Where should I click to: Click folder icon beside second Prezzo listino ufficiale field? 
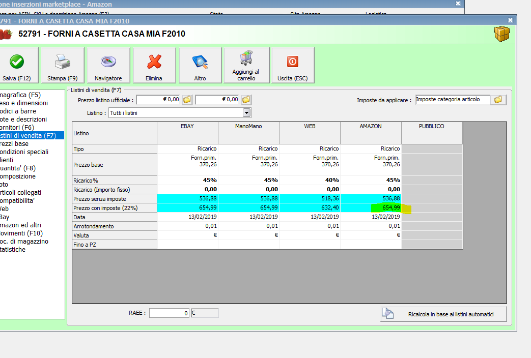(x=246, y=100)
